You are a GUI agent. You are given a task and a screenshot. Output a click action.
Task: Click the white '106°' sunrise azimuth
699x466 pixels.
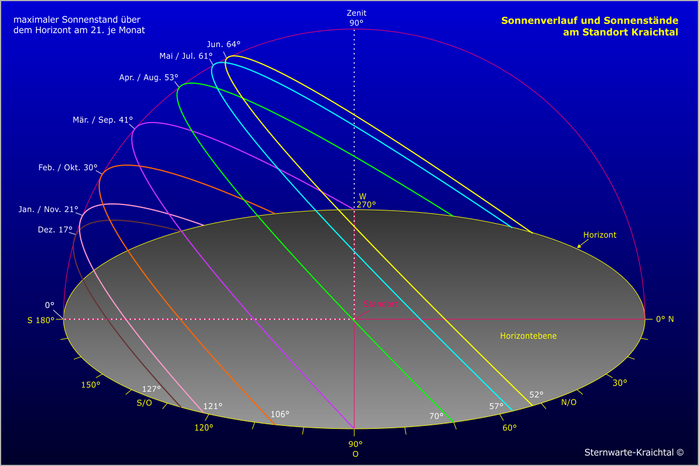[x=280, y=414]
